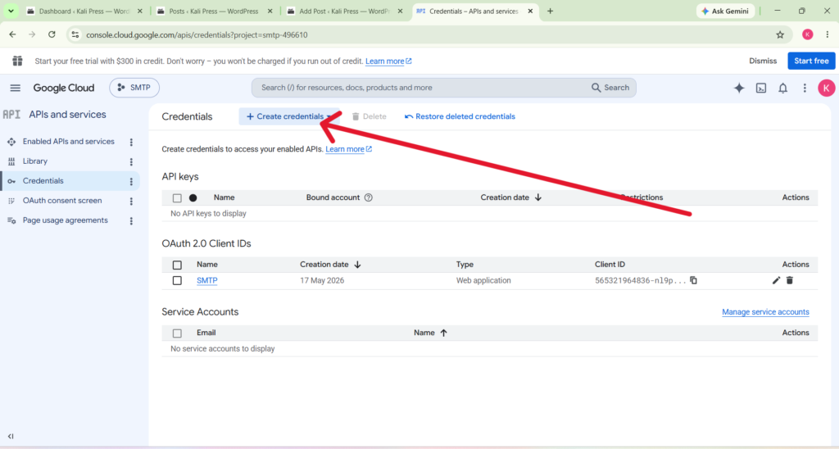Open the Create credentials dropdown
This screenshot has height=449, width=839.
point(289,116)
